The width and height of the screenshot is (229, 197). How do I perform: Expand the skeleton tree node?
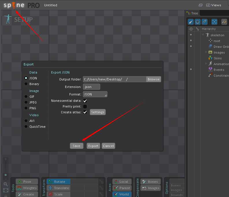click(203, 35)
